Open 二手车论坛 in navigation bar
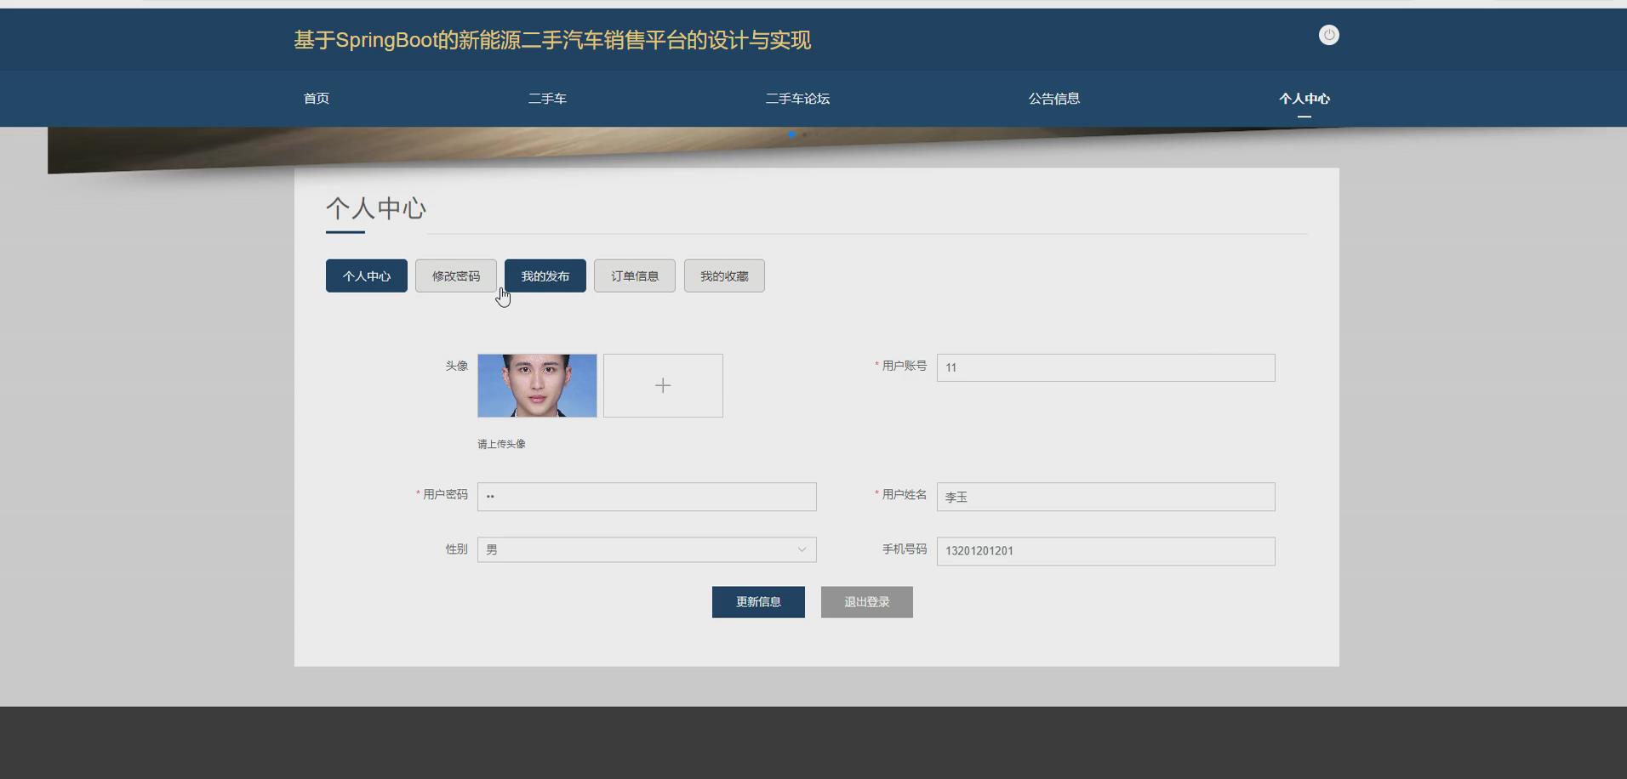 pos(797,99)
